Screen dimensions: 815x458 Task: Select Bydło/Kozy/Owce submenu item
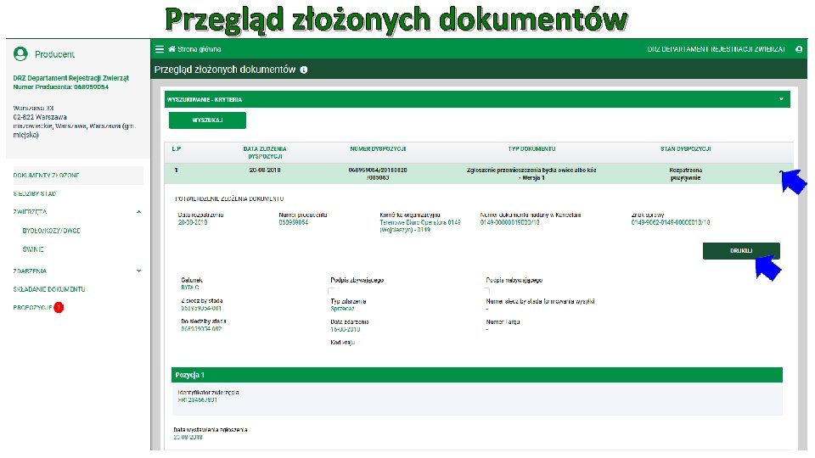pos(51,231)
